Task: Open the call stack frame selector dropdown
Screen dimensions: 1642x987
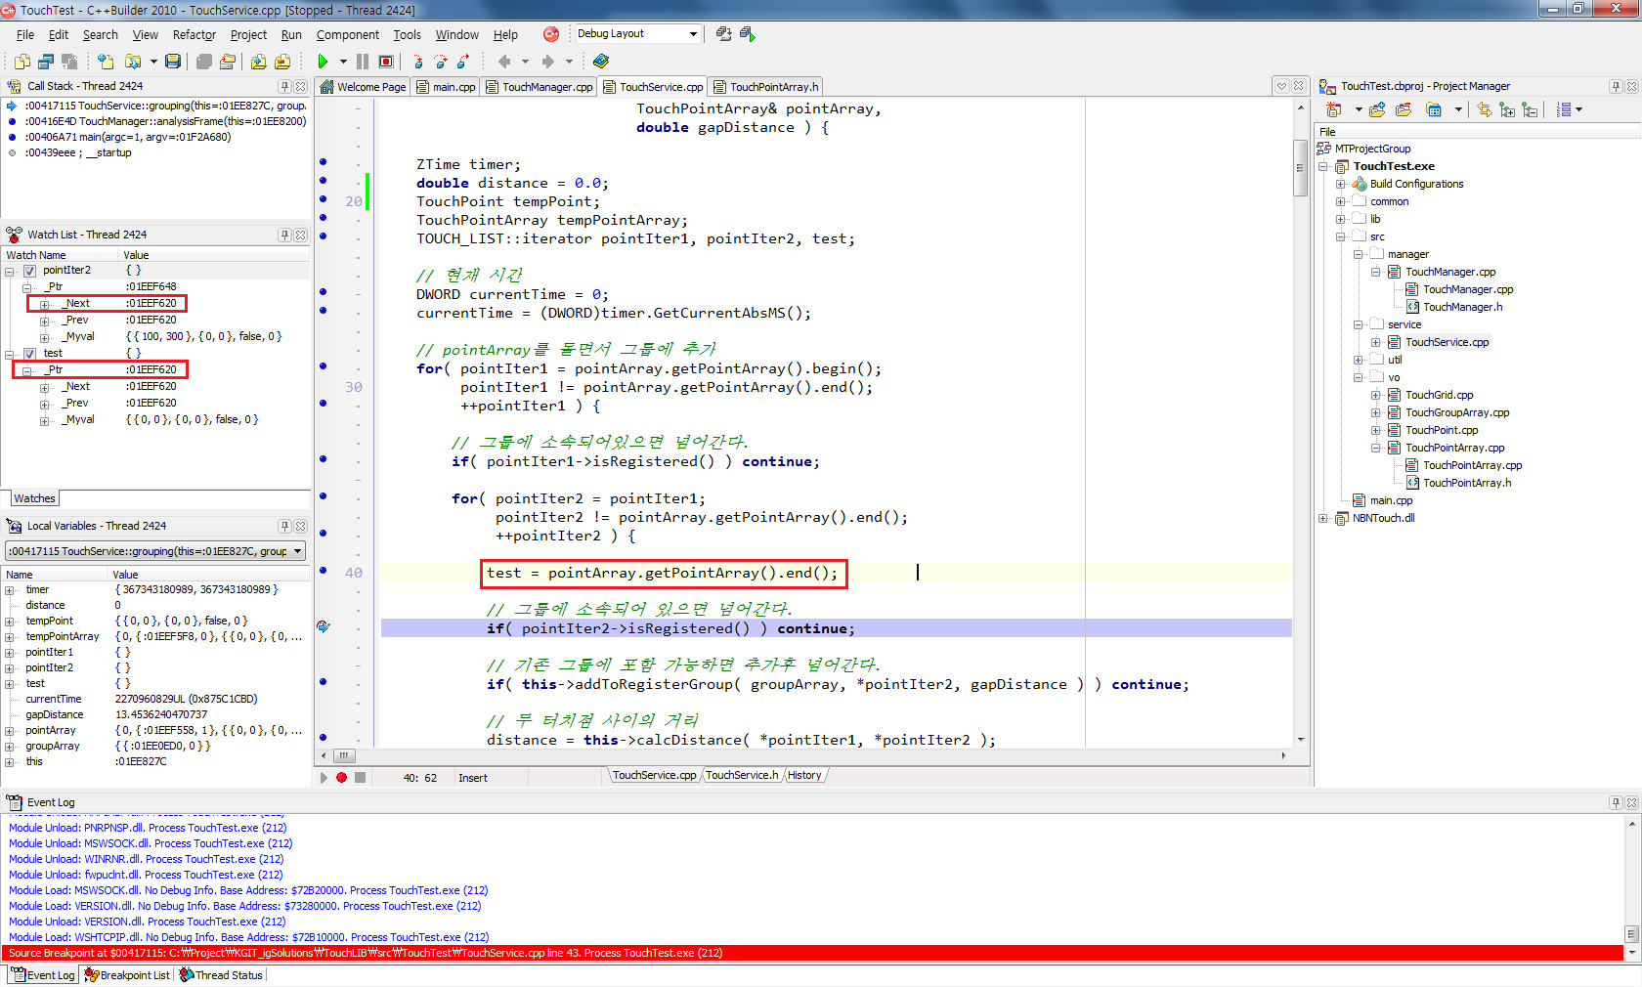Action: pos(297,551)
